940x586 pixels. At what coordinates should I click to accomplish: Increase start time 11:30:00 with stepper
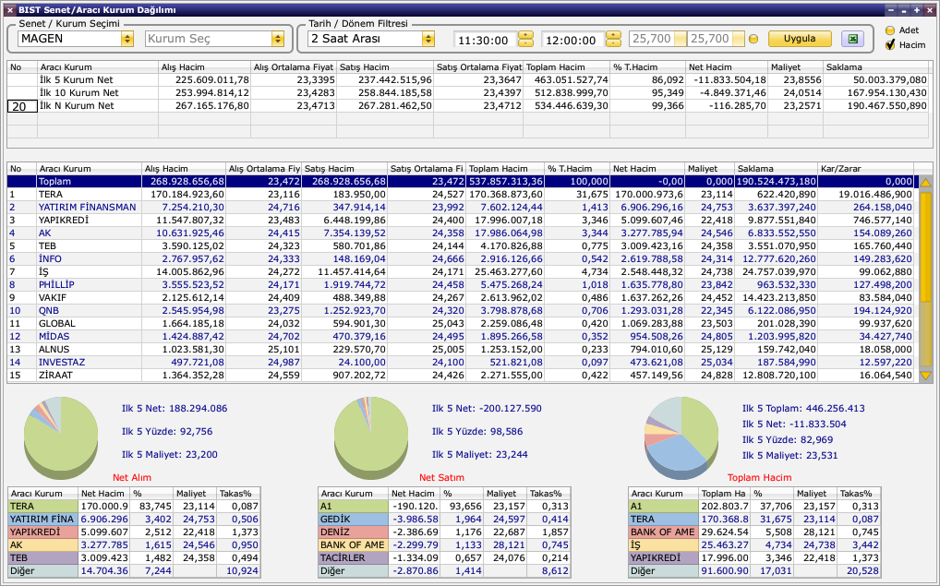point(525,35)
